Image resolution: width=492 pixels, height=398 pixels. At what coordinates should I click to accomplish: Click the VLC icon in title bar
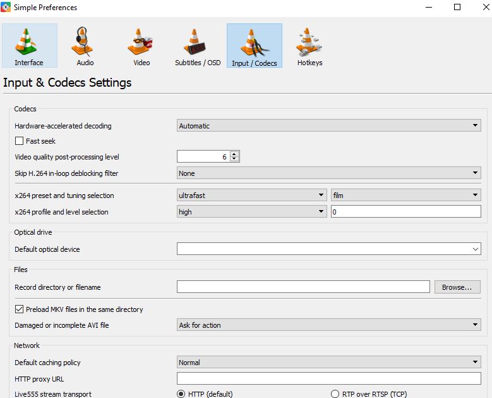pos(6,7)
